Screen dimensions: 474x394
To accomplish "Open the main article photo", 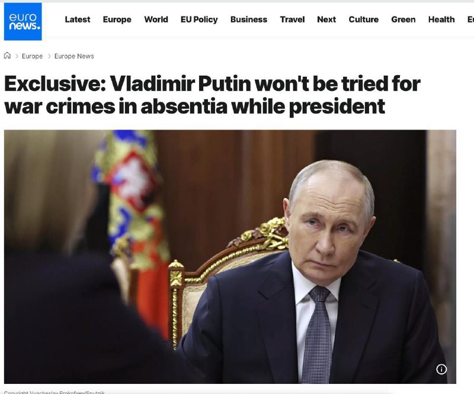I will [x=230, y=257].
